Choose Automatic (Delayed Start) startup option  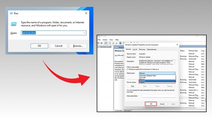pyautogui.click(x=157, y=76)
